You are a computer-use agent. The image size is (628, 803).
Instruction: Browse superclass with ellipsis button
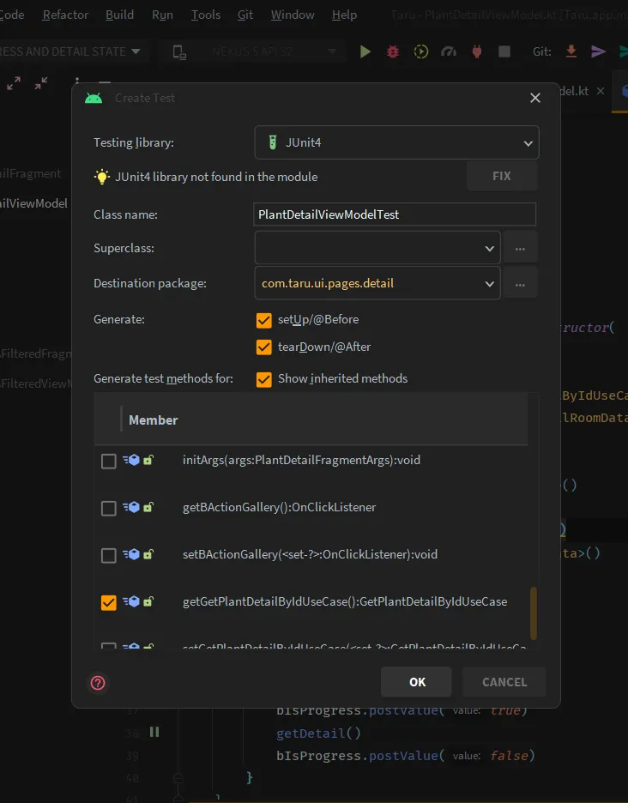(520, 249)
